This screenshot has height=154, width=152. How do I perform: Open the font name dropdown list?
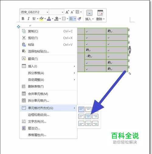tap(47, 12)
